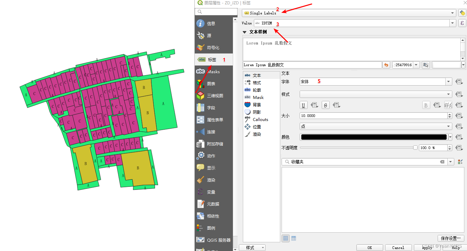Clear the 收藏夹 search with X icon
Viewport: 467px width, 251px height.
coord(442,162)
